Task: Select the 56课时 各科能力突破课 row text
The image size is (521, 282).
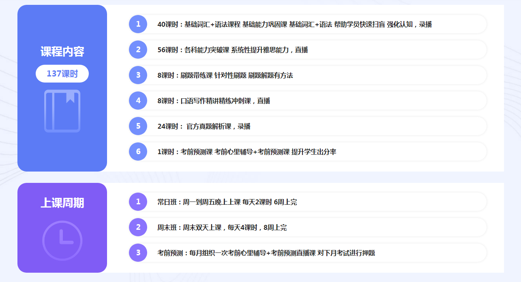Action: pos(232,50)
